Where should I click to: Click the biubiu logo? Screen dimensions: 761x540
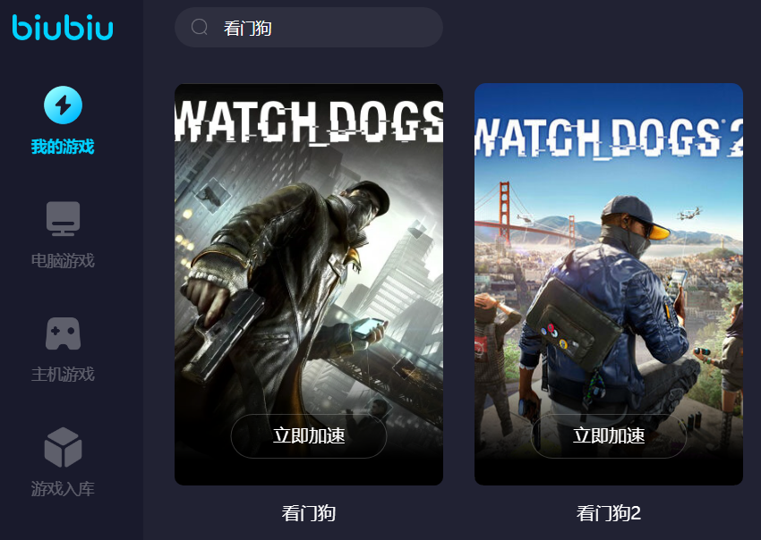coord(63,27)
